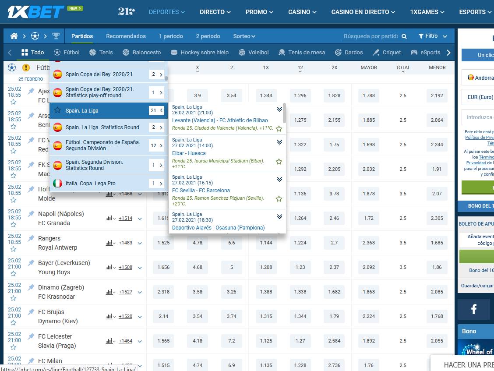The image size is (494, 371).
Task: Select the Hockey sobre hielo tab
Action: tap(199, 52)
